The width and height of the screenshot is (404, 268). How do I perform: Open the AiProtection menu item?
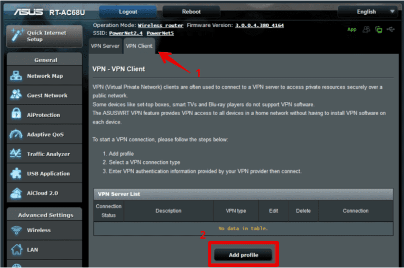[45, 115]
